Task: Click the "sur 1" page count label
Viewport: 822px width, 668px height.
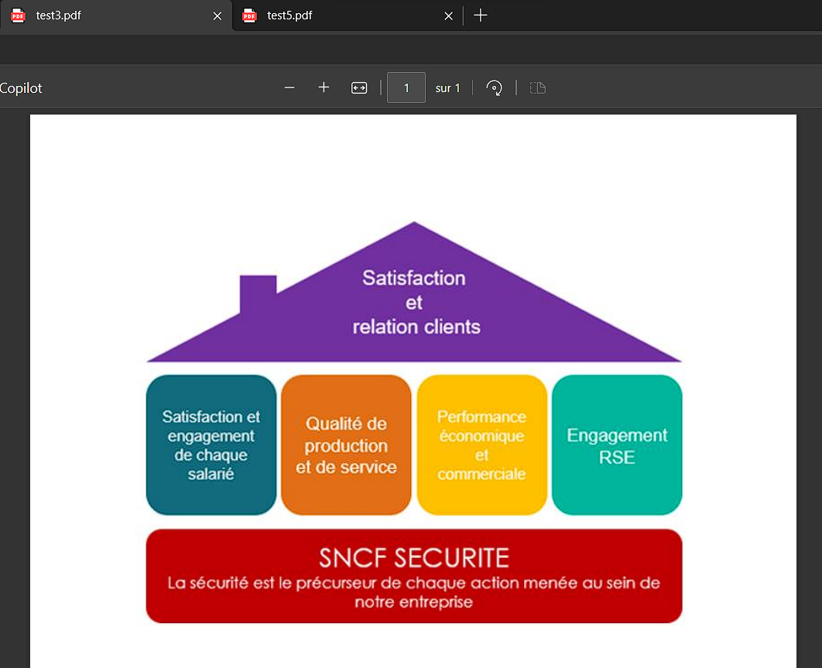Action: pyautogui.click(x=447, y=88)
